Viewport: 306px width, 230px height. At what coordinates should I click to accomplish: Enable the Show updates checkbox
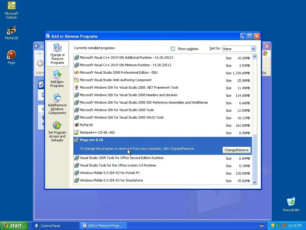[x=173, y=49]
